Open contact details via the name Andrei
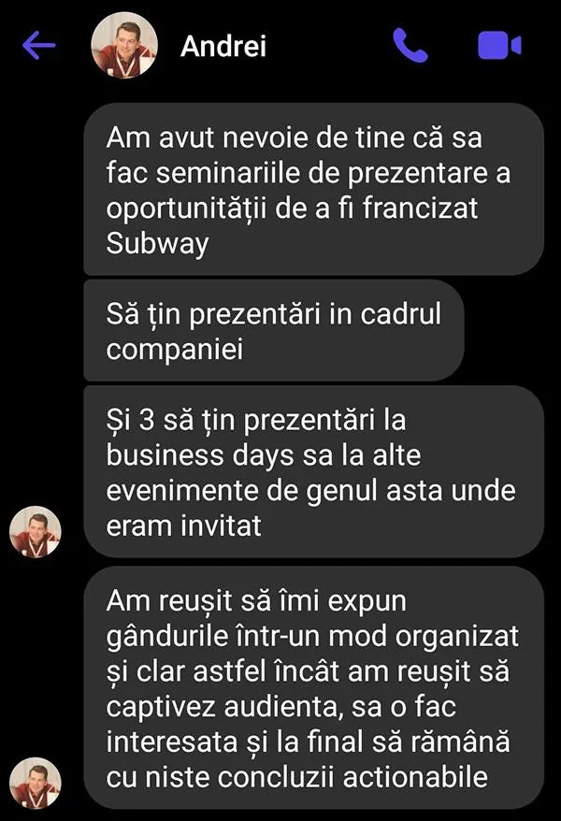 (223, 46)
